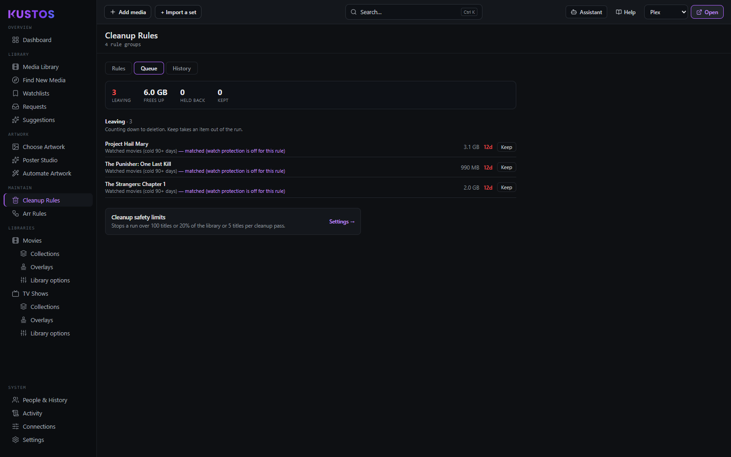This screenshot has height=457, width=731.
Task: Click the Connections sliders icon
Action: pyautogui.click(x=16, y=426)
